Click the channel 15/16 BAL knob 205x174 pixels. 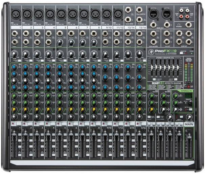pyautogui.click(x=139, y=116)
